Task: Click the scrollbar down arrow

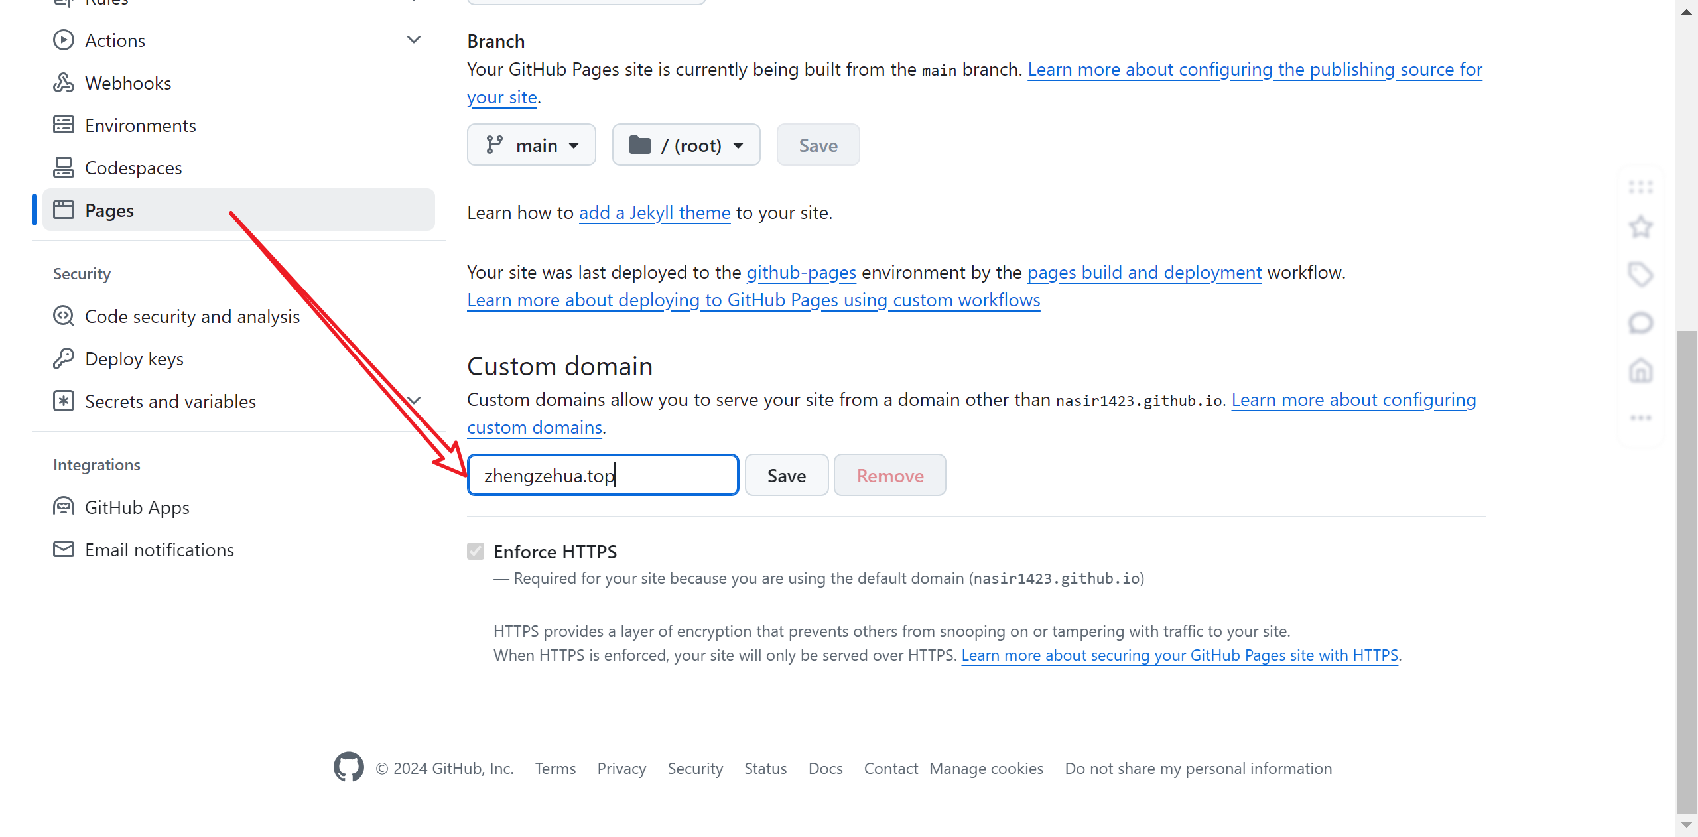Action: click(x=1687, y=825)
